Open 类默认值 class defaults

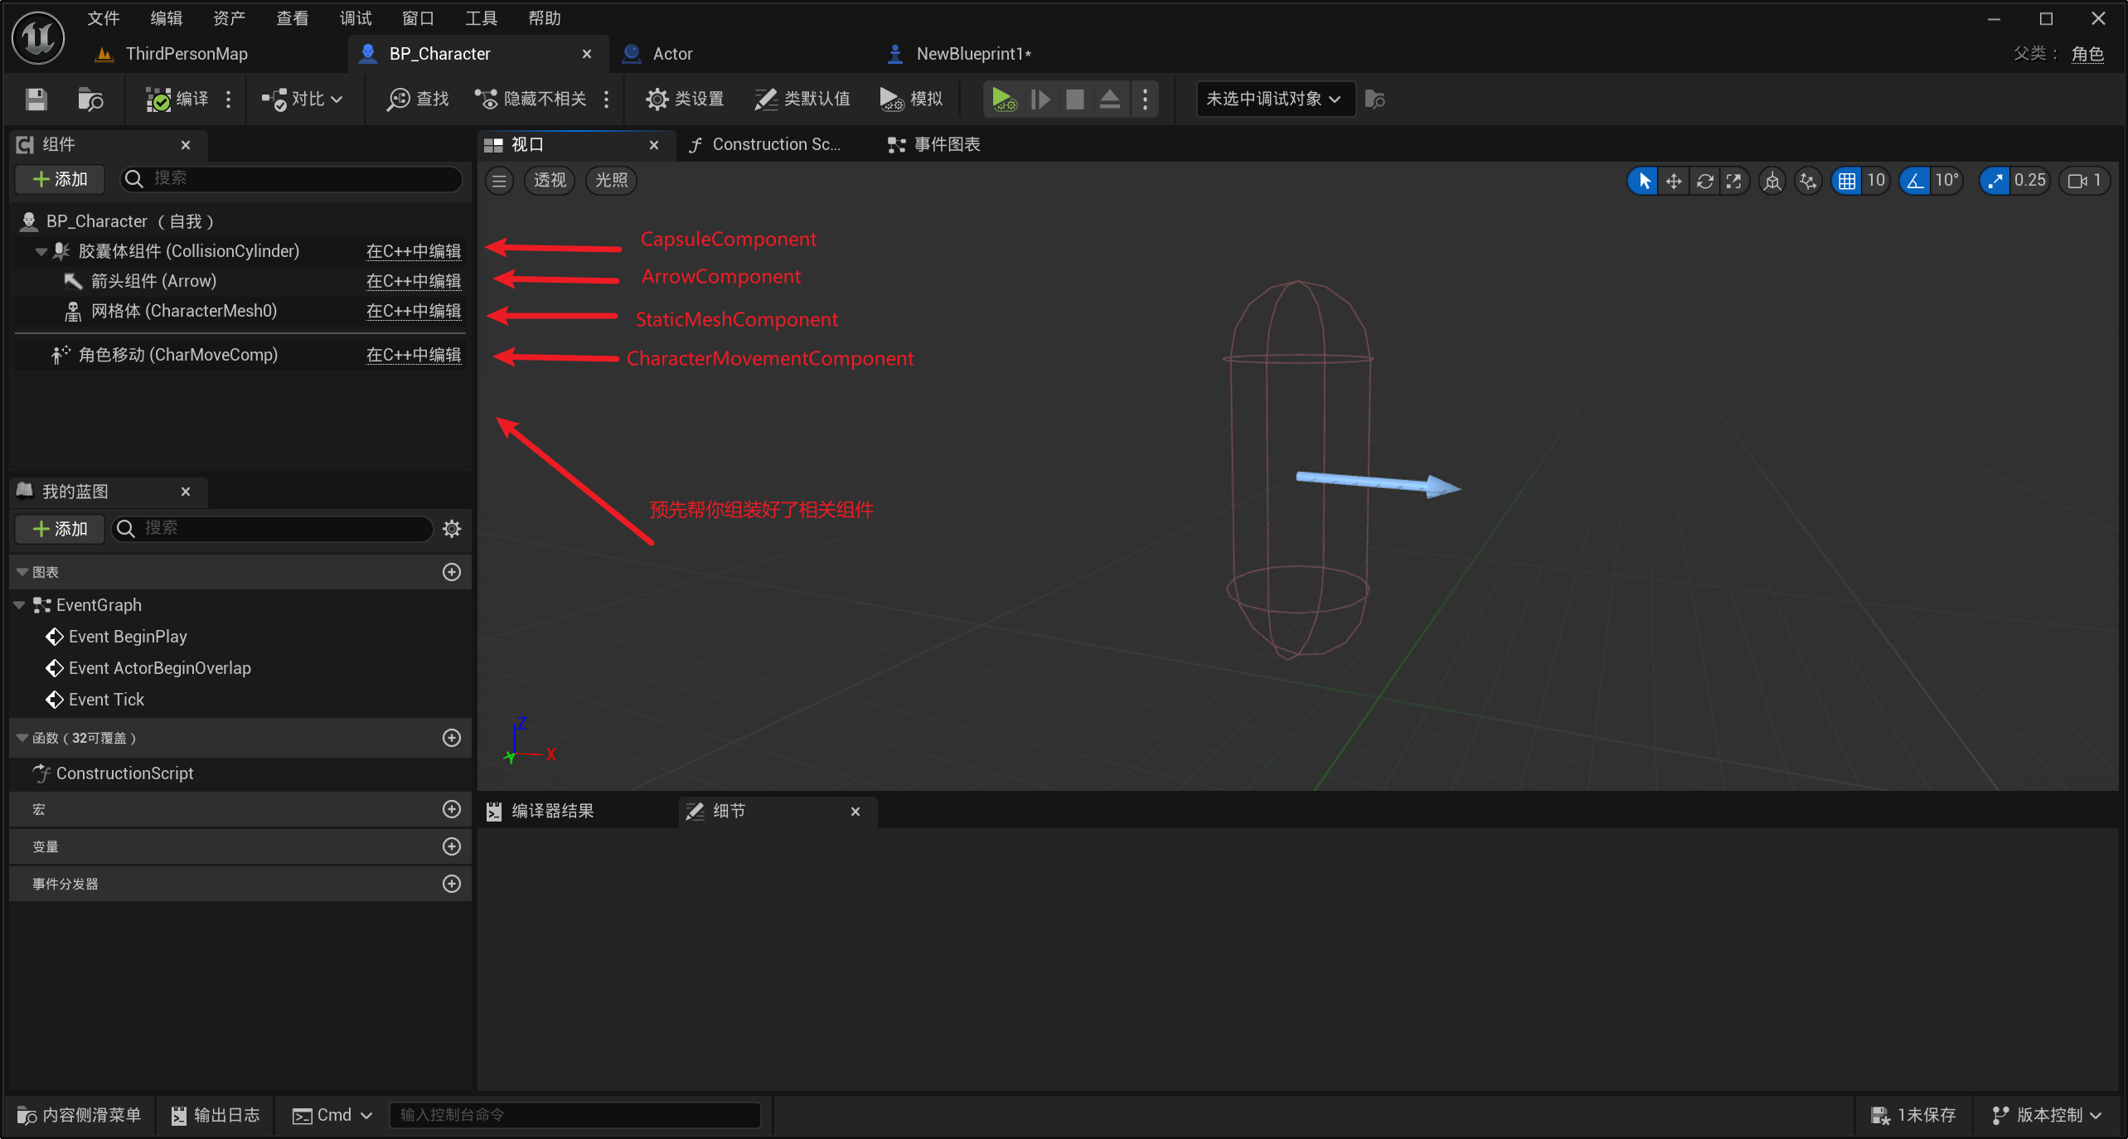tap(802, 99)
